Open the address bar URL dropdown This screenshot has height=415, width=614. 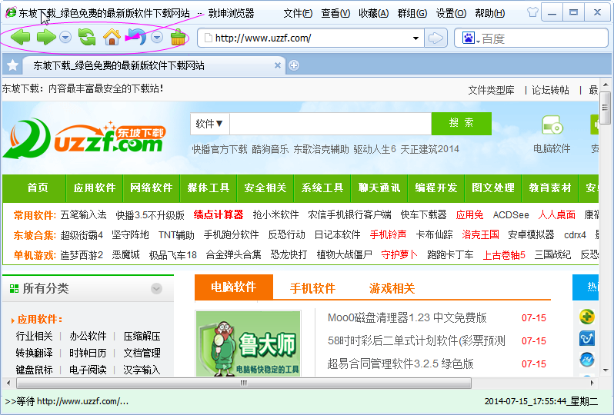point(416,38)
